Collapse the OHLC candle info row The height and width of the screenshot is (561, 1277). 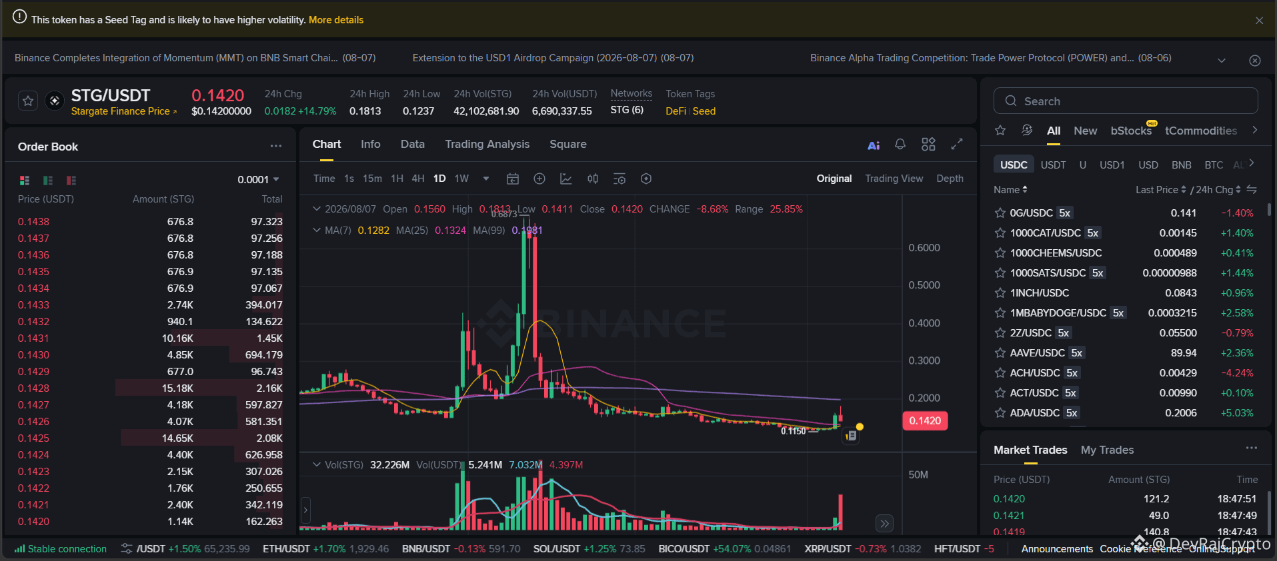(x=317, y=209)
